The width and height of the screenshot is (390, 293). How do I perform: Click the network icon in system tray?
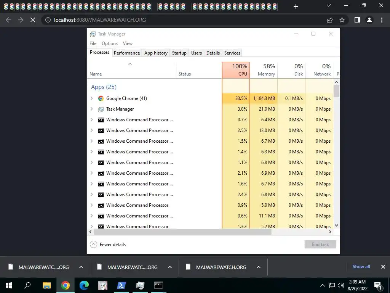(x=331, y=285)
